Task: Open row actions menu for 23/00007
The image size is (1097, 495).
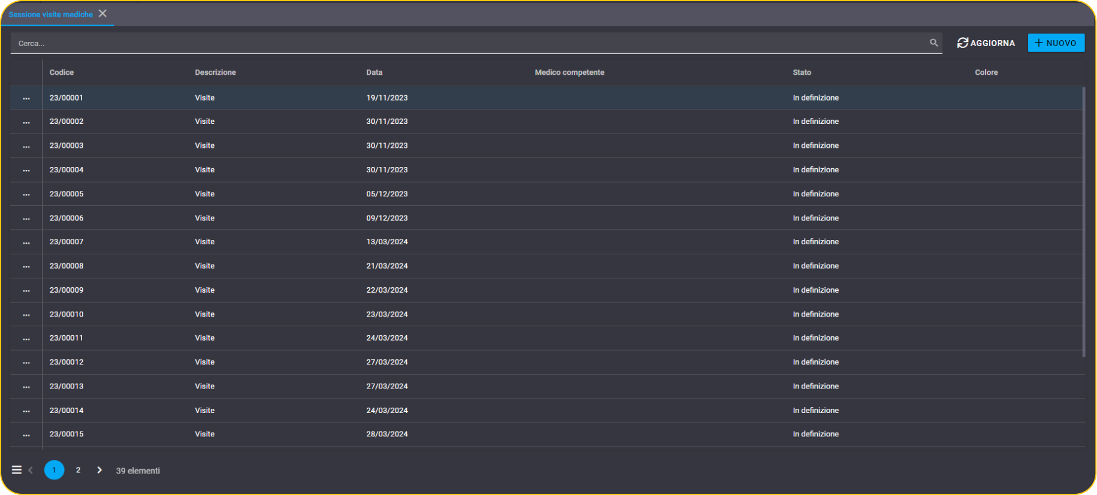Action: tap(26, 242)
